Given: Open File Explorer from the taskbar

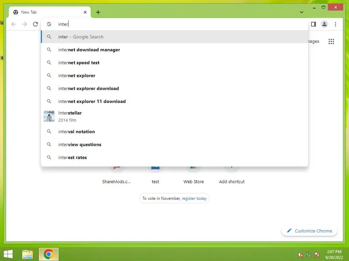Looking at the screenshot, I should [x=28, y=254].
